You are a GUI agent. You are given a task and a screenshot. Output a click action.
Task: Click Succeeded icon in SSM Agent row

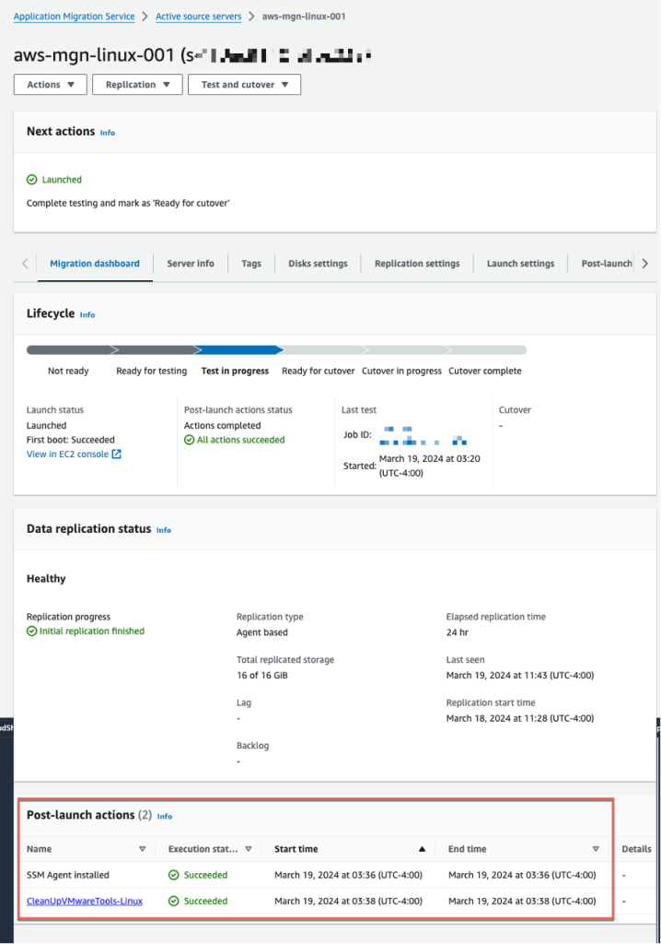pos(174,875)
